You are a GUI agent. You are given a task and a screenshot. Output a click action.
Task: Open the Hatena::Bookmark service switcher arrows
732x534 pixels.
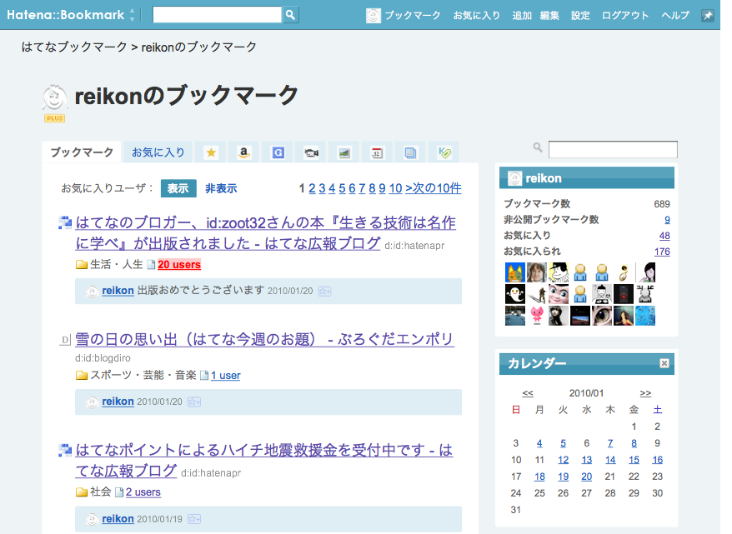pyautogui.click(x=132, y=15)
